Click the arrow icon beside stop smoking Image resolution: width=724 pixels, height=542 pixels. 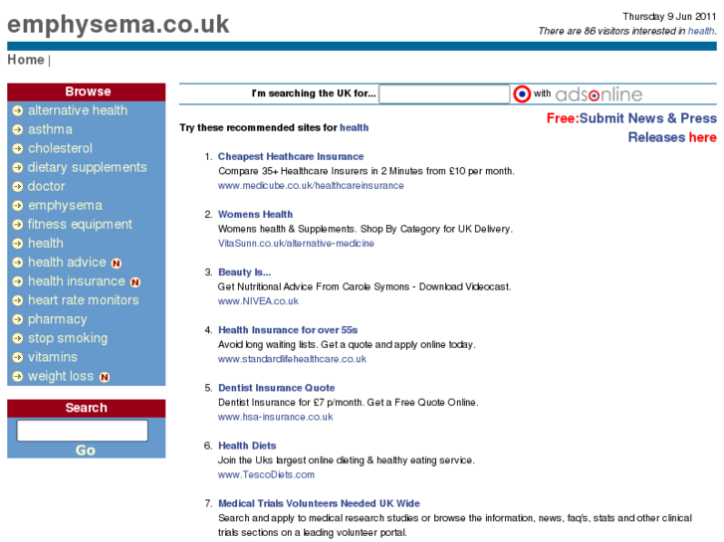pos(18,338)
